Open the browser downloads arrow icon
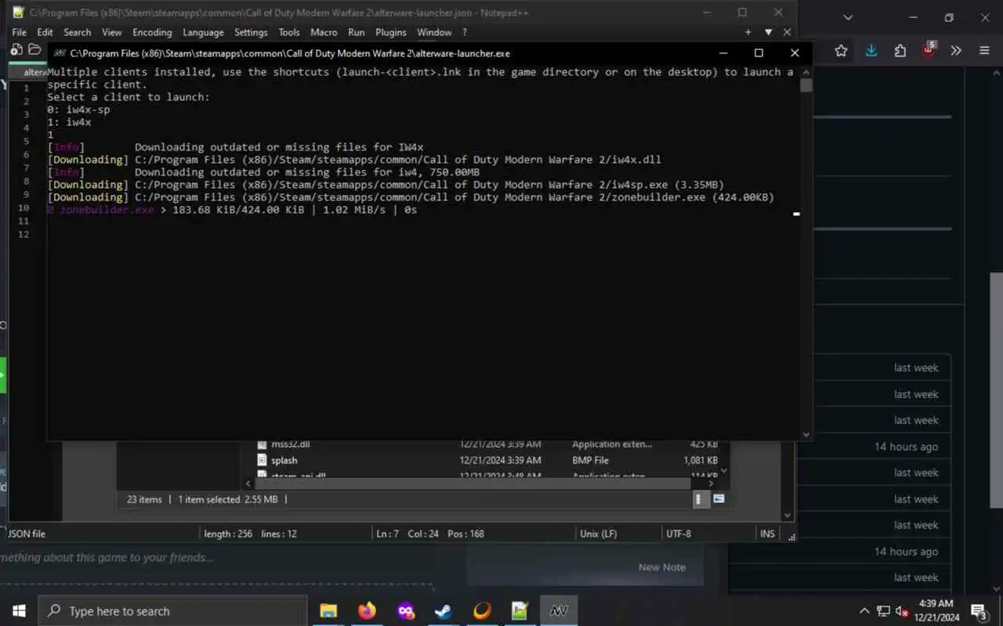This screenshot has height=626, width=1003. 871,51
